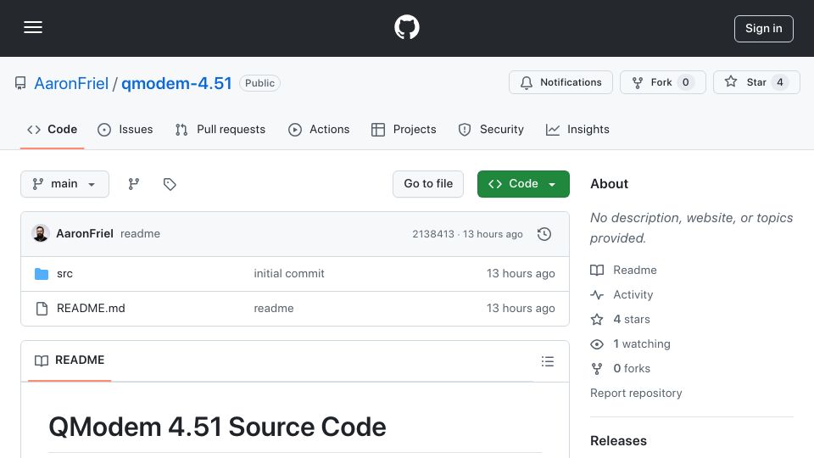Click the Public repository label
Image resolution: width=814 pixels, height=458 pixels.
coord(259,83)
